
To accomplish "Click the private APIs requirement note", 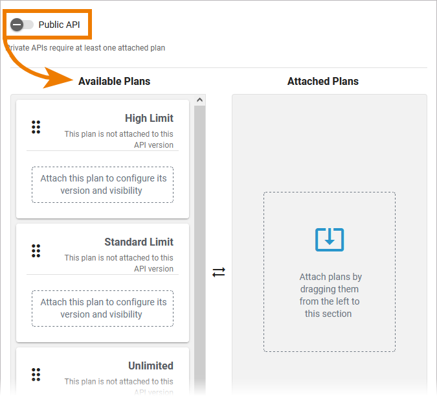I will click(x=85, y=48).
